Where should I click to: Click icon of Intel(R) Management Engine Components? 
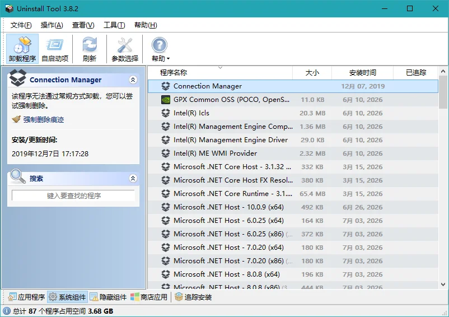tap(166, 127)
